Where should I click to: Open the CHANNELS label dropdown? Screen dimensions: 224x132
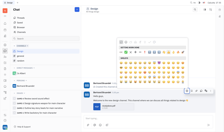tap(22, 46)
